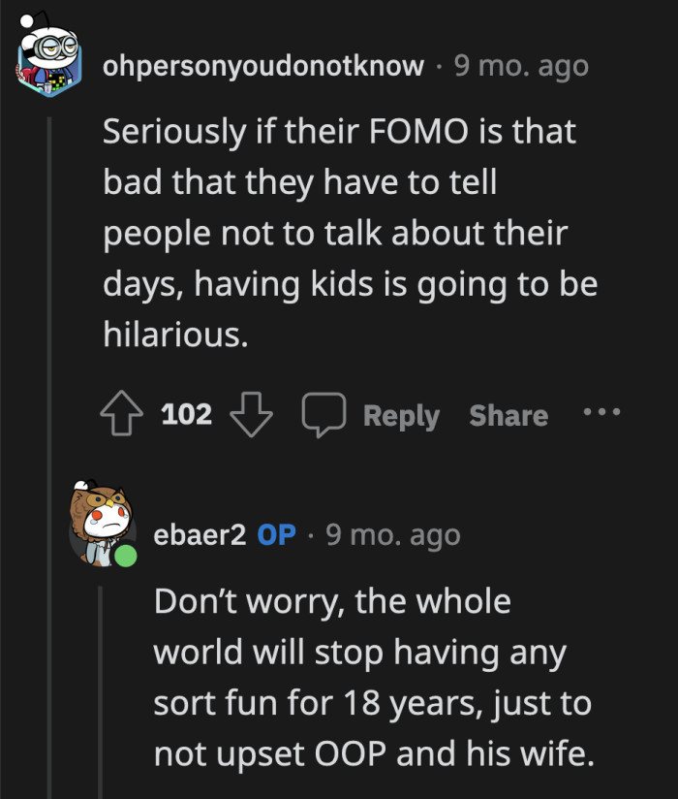The image size is (678, 799).
Task: Open the ohpersonyoudonotknow username link
Action: [263, 67]
